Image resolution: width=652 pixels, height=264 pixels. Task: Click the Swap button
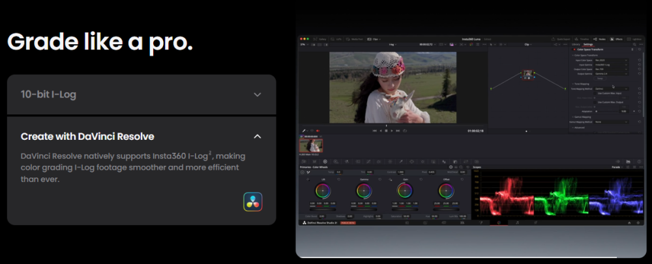point(600,78)
